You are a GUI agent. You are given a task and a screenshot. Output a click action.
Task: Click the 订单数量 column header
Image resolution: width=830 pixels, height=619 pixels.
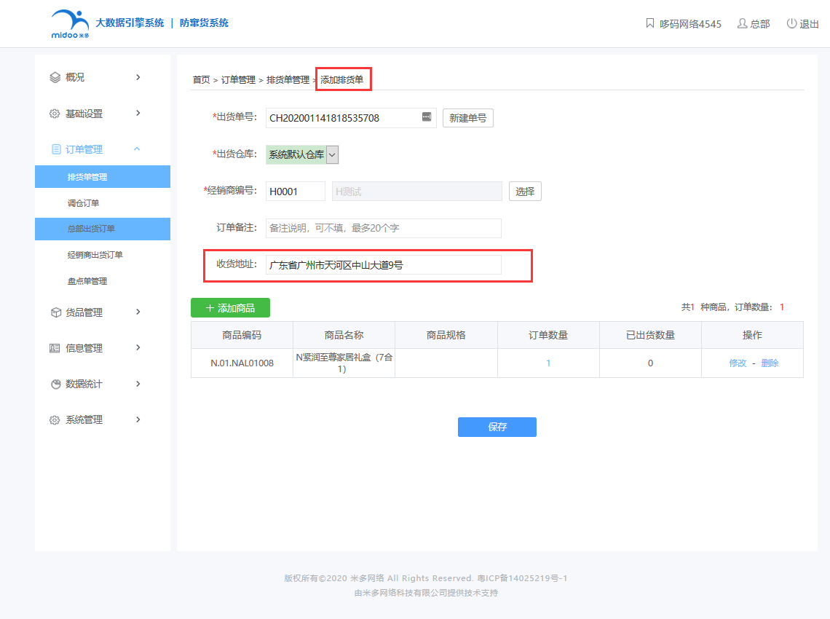tap(548, 335)
